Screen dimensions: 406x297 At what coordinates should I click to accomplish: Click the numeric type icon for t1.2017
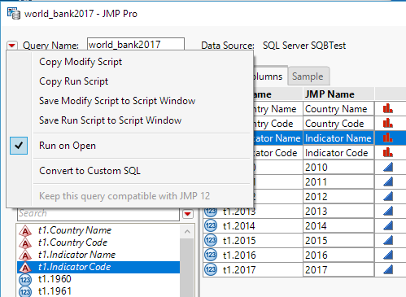pos(211,269)
